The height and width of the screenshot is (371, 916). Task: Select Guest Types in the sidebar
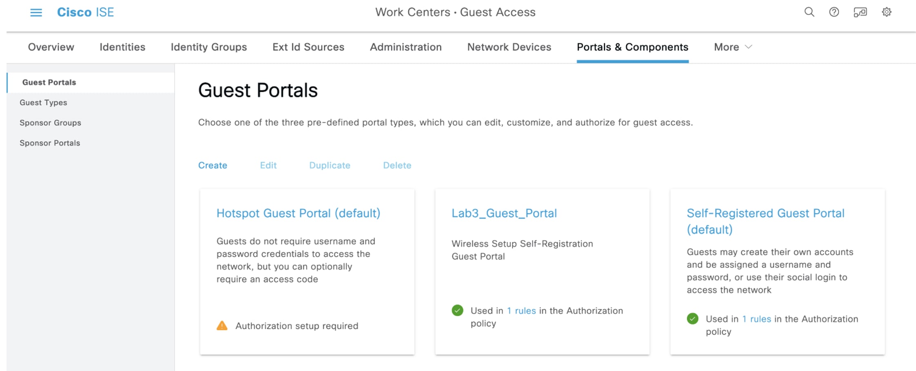click(x=43, y=103)
